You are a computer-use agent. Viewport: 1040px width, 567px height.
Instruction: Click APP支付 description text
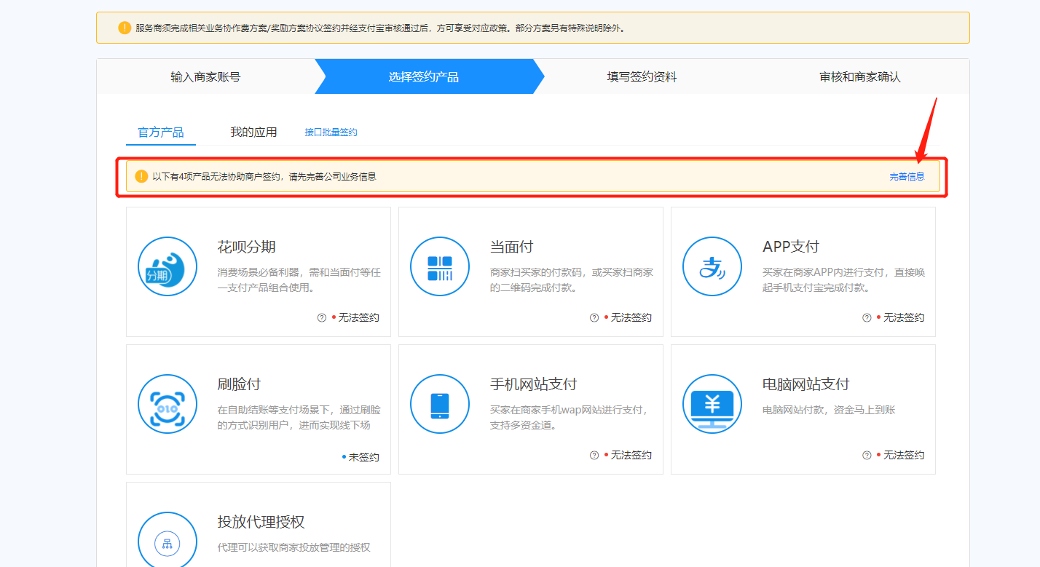coord(844,280)
